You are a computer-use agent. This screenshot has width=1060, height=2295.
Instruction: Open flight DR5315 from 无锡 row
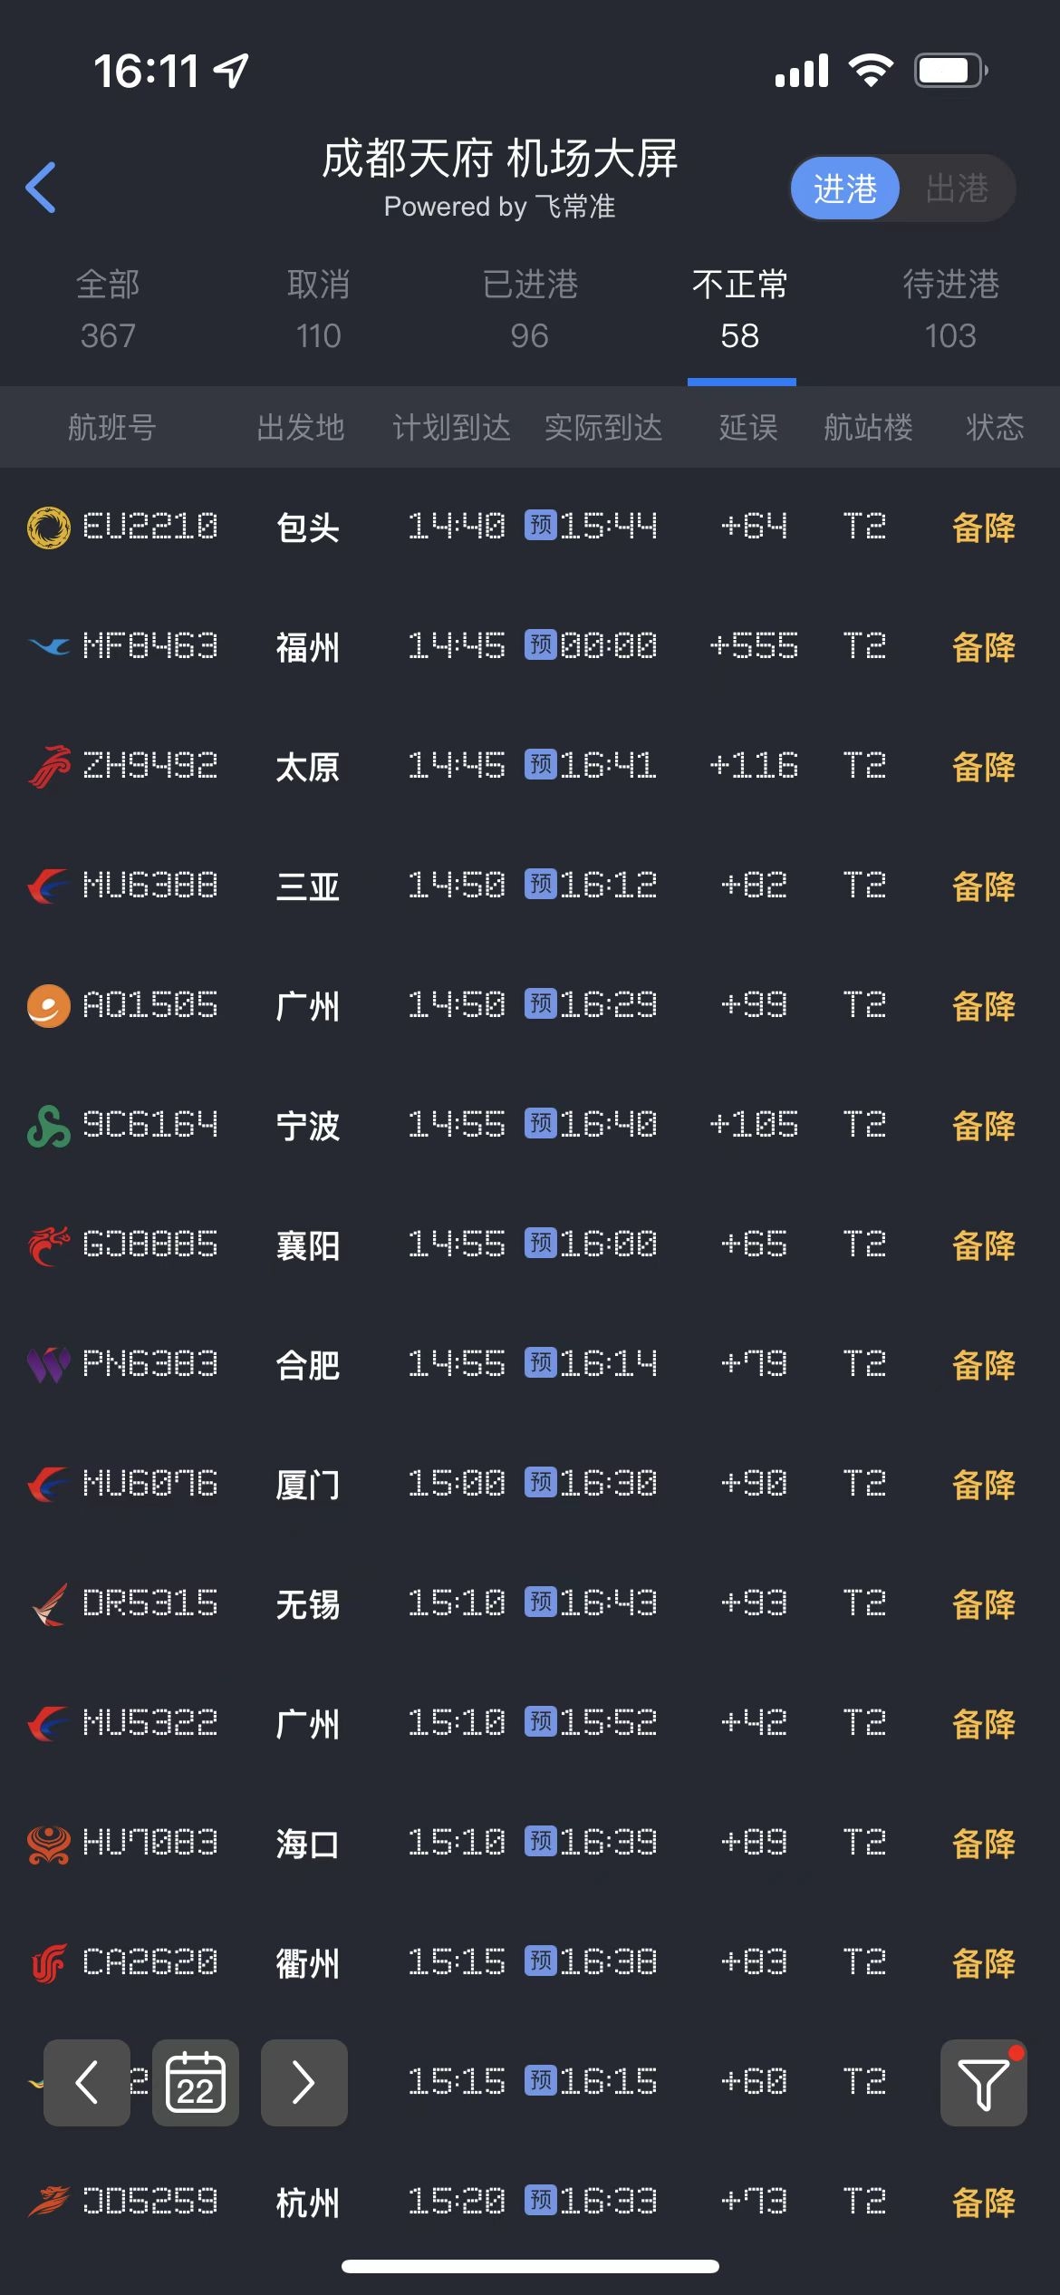(x=530, y=1604)
